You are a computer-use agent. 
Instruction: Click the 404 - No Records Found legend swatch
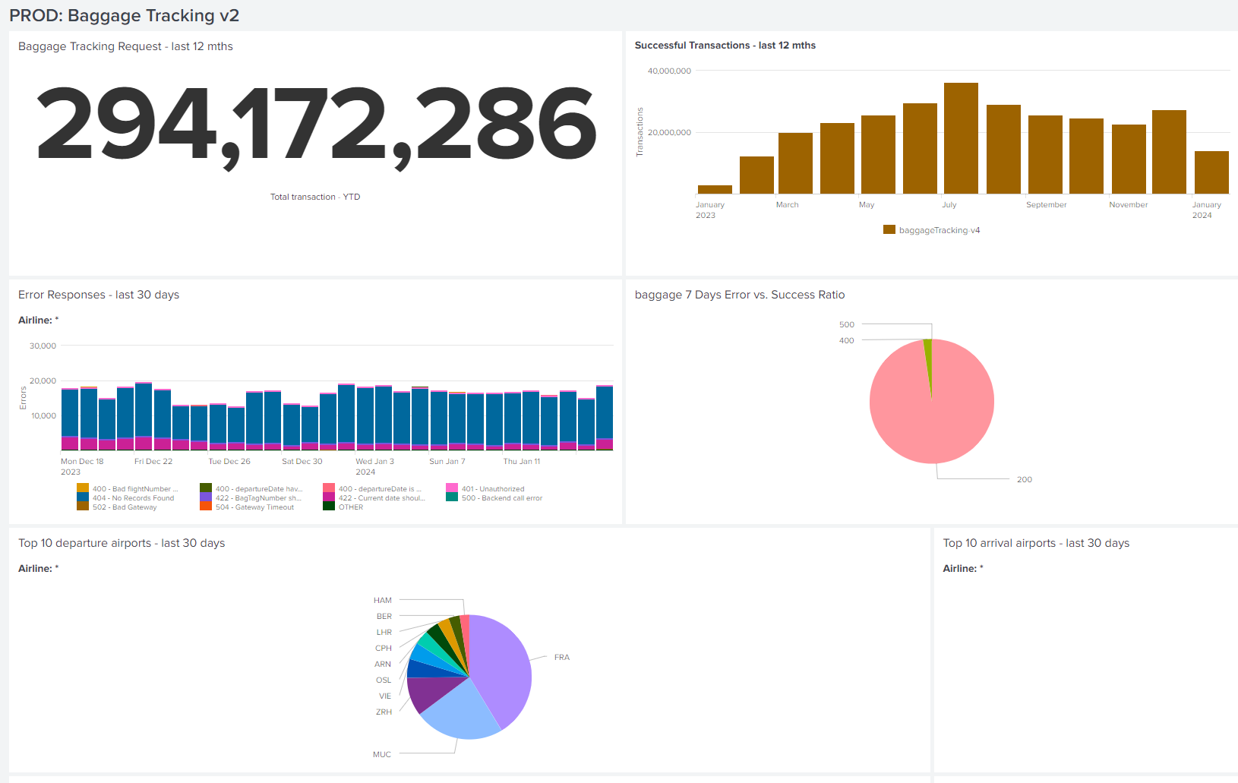point(83,497)
